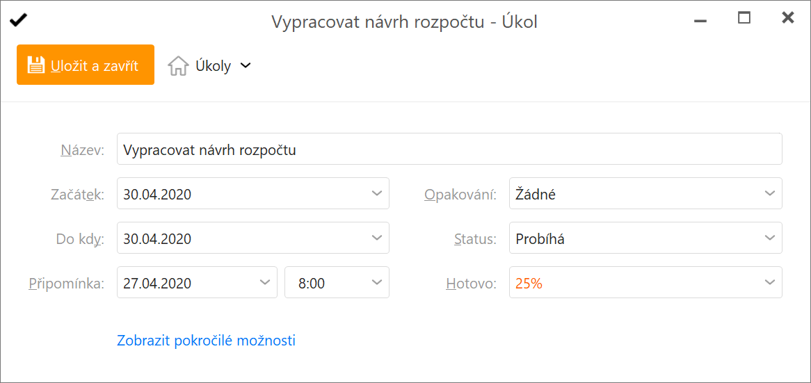811x383 pixels.
Task: Open the Připomínka date picker arrow
Action: point(265,282)
